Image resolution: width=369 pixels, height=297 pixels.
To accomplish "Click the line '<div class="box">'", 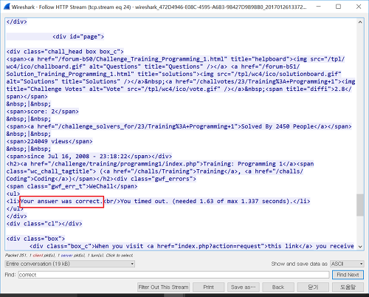I will [x=35, y=239].
